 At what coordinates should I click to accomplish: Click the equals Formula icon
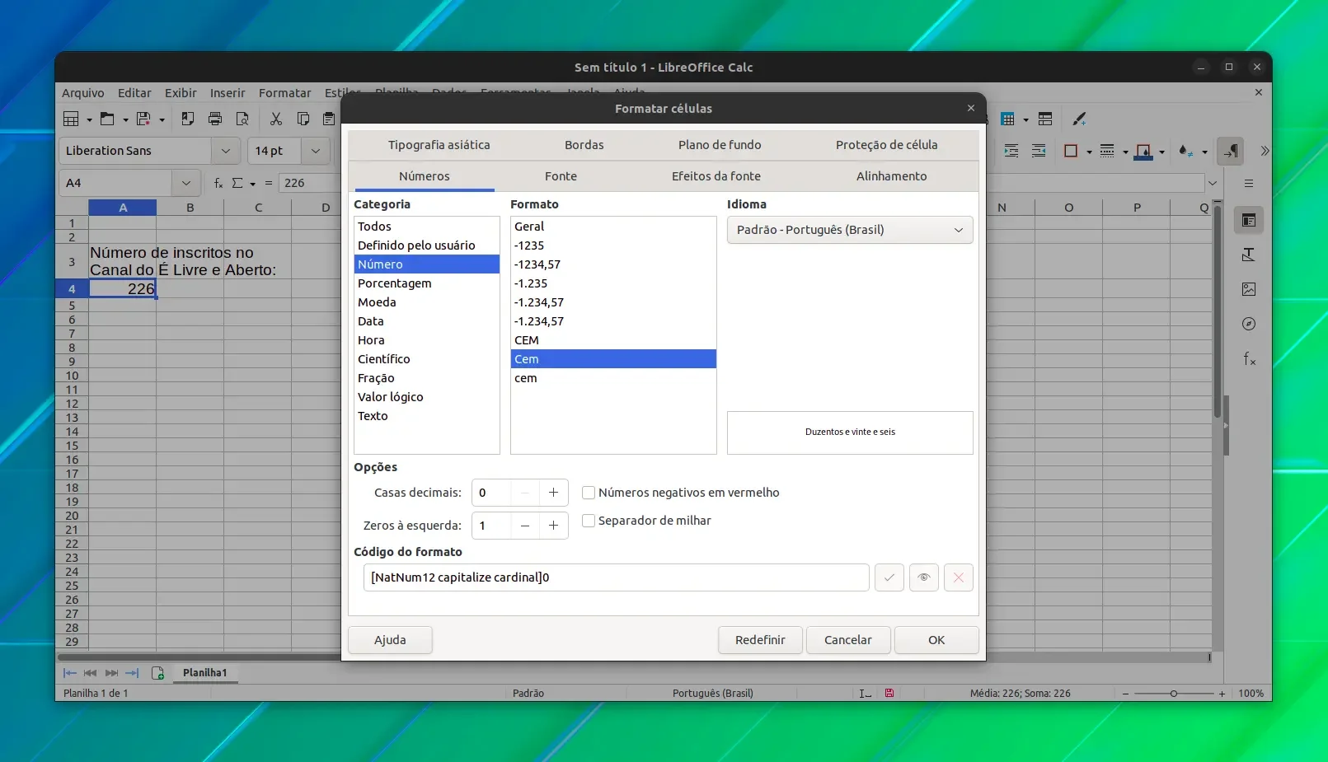[269, 183]
